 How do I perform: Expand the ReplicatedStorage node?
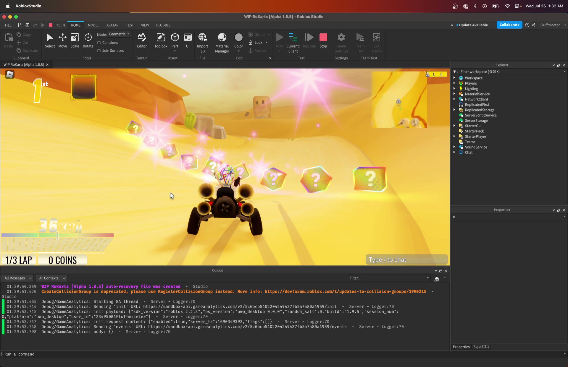coord(454,110)
